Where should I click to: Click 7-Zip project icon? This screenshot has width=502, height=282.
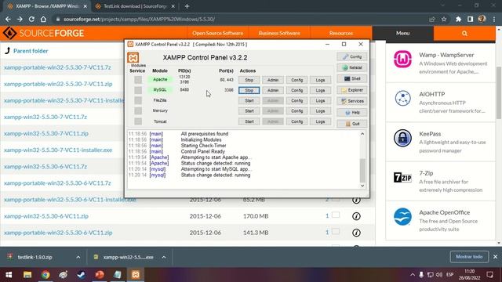pos(402,177)
